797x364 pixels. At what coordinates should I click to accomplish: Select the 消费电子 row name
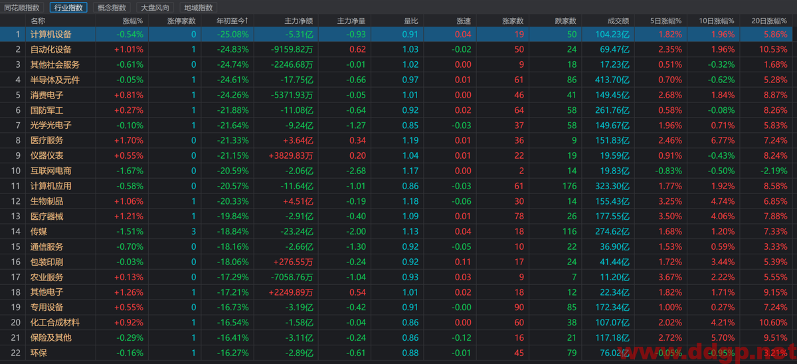point(46,95)
